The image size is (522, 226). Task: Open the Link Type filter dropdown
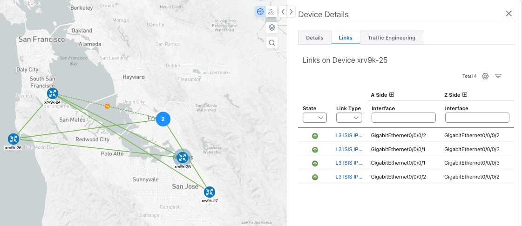click(349, 118)
